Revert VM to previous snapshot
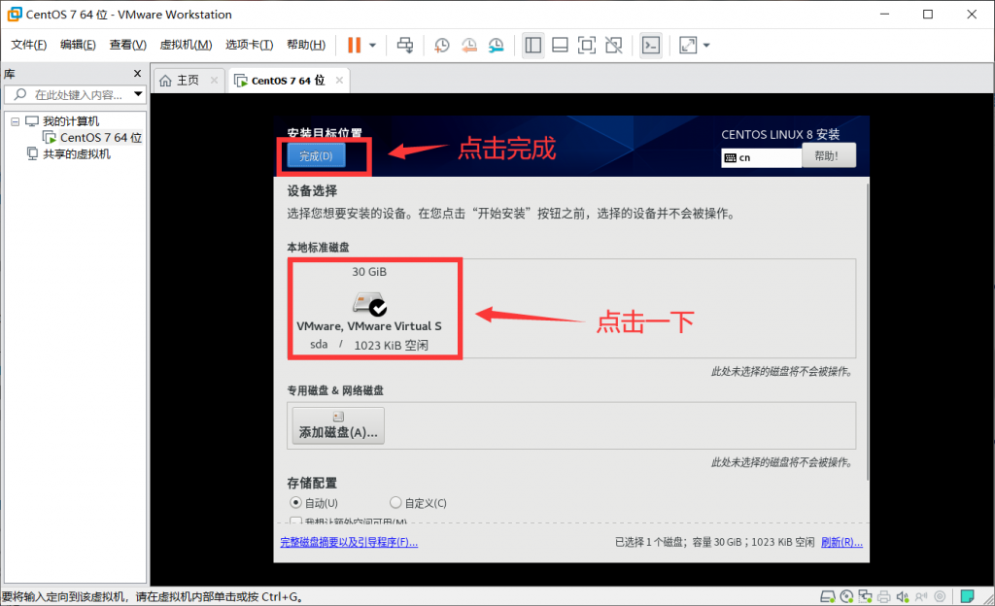 (469, 45)
